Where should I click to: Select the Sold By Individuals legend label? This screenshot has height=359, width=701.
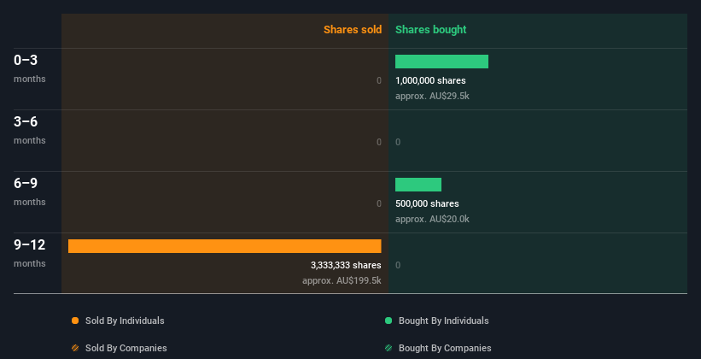(x=125, y=321)
